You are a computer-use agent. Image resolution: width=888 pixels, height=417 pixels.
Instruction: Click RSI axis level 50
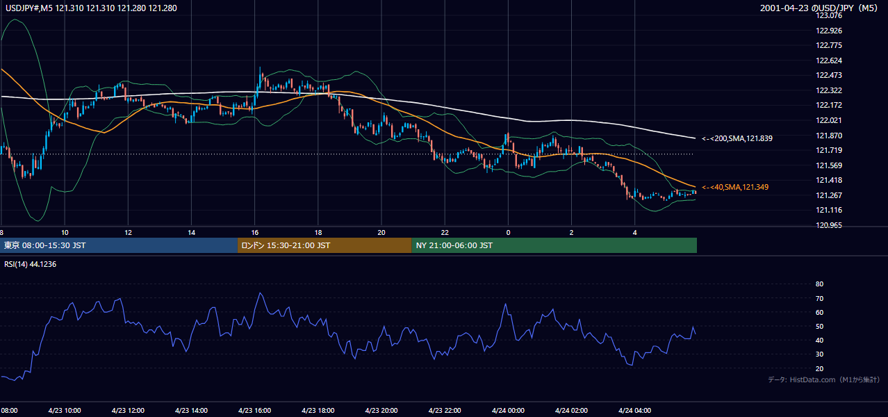819,326
